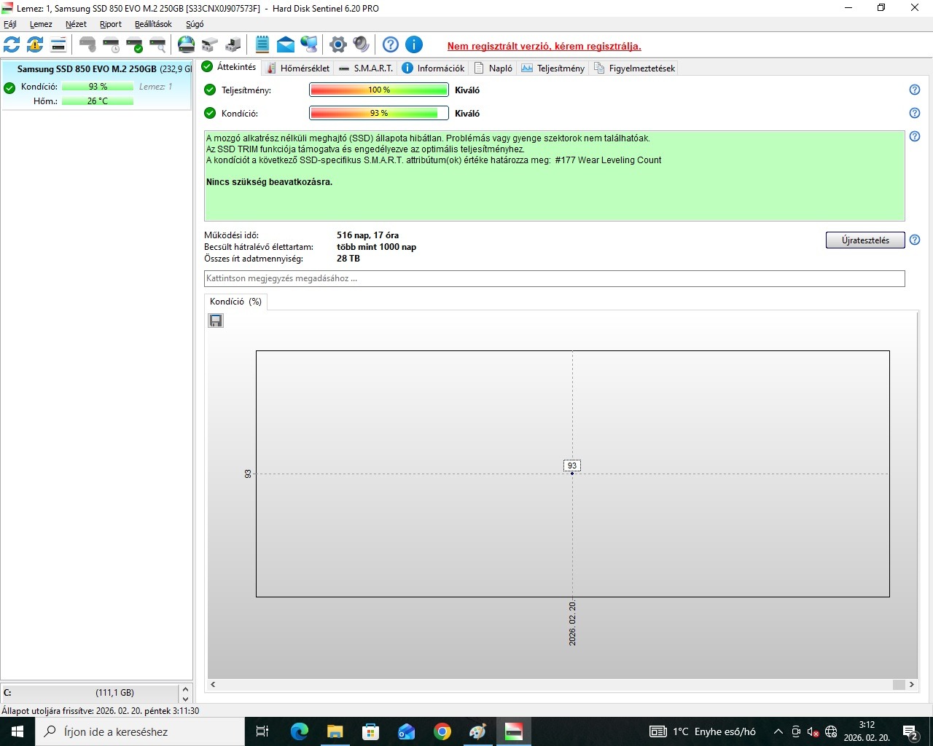Switch to the Teljesítmény tab
This screenshot has width=933, height=746.
[553, 68]
